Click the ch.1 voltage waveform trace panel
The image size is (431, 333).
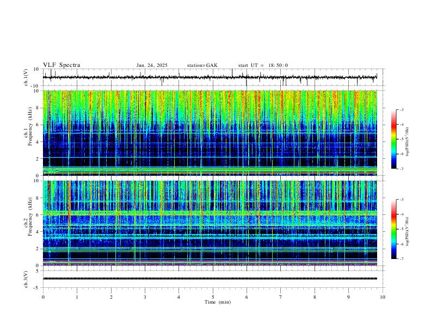click(213, 77)
